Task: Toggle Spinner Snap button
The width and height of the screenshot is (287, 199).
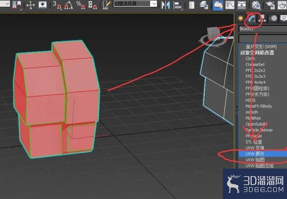Action: [92, 5]
